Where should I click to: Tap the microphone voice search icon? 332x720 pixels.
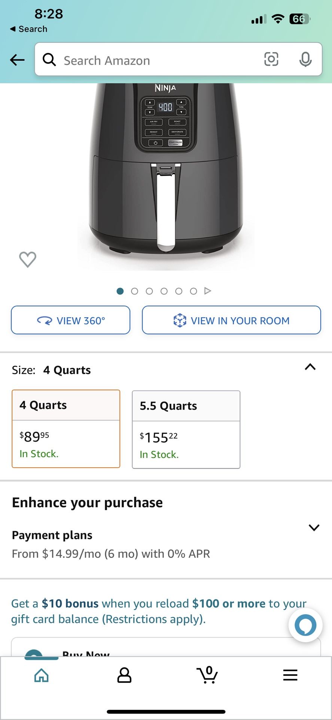coord(305,59)
